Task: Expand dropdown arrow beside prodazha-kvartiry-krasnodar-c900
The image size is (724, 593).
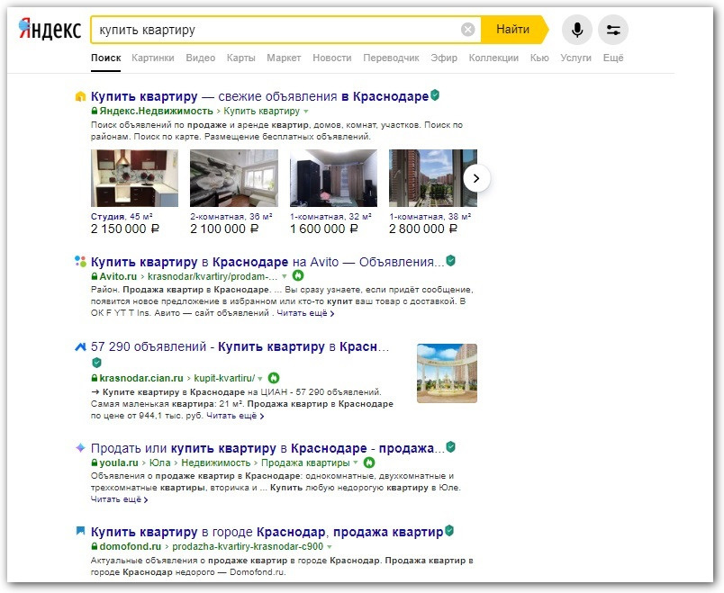Action: pos(330,547)
